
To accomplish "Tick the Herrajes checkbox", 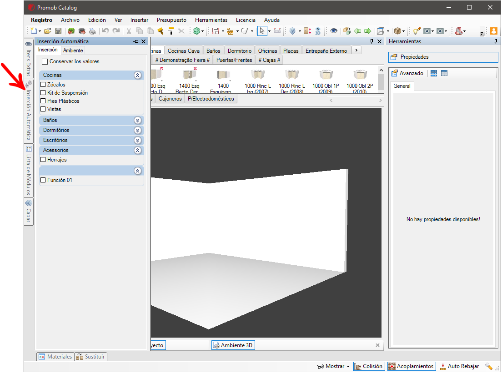I will tap(43, 160).
